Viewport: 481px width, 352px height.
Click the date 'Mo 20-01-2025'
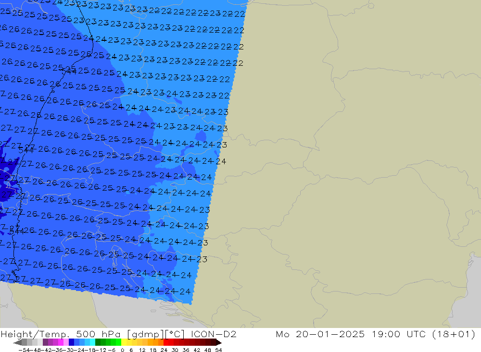pos(320,334)
